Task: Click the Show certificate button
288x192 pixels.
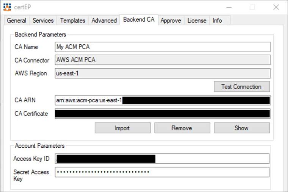Action: tap(242, 128)
